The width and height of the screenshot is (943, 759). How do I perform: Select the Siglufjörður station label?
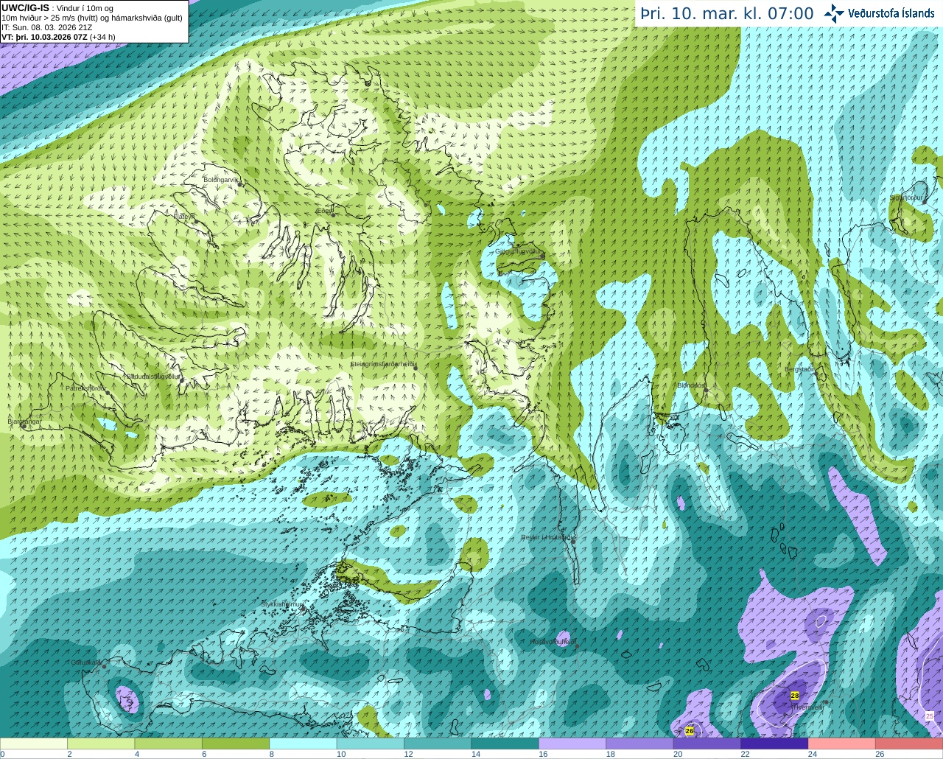point(906,197)
